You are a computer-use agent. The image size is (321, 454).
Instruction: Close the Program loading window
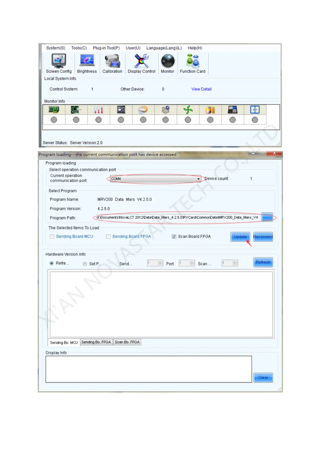click(x=274, y=153)
